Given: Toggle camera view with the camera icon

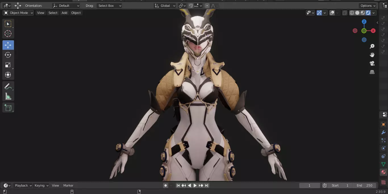Looking at the screenshot, I should [x=372, y=63].
